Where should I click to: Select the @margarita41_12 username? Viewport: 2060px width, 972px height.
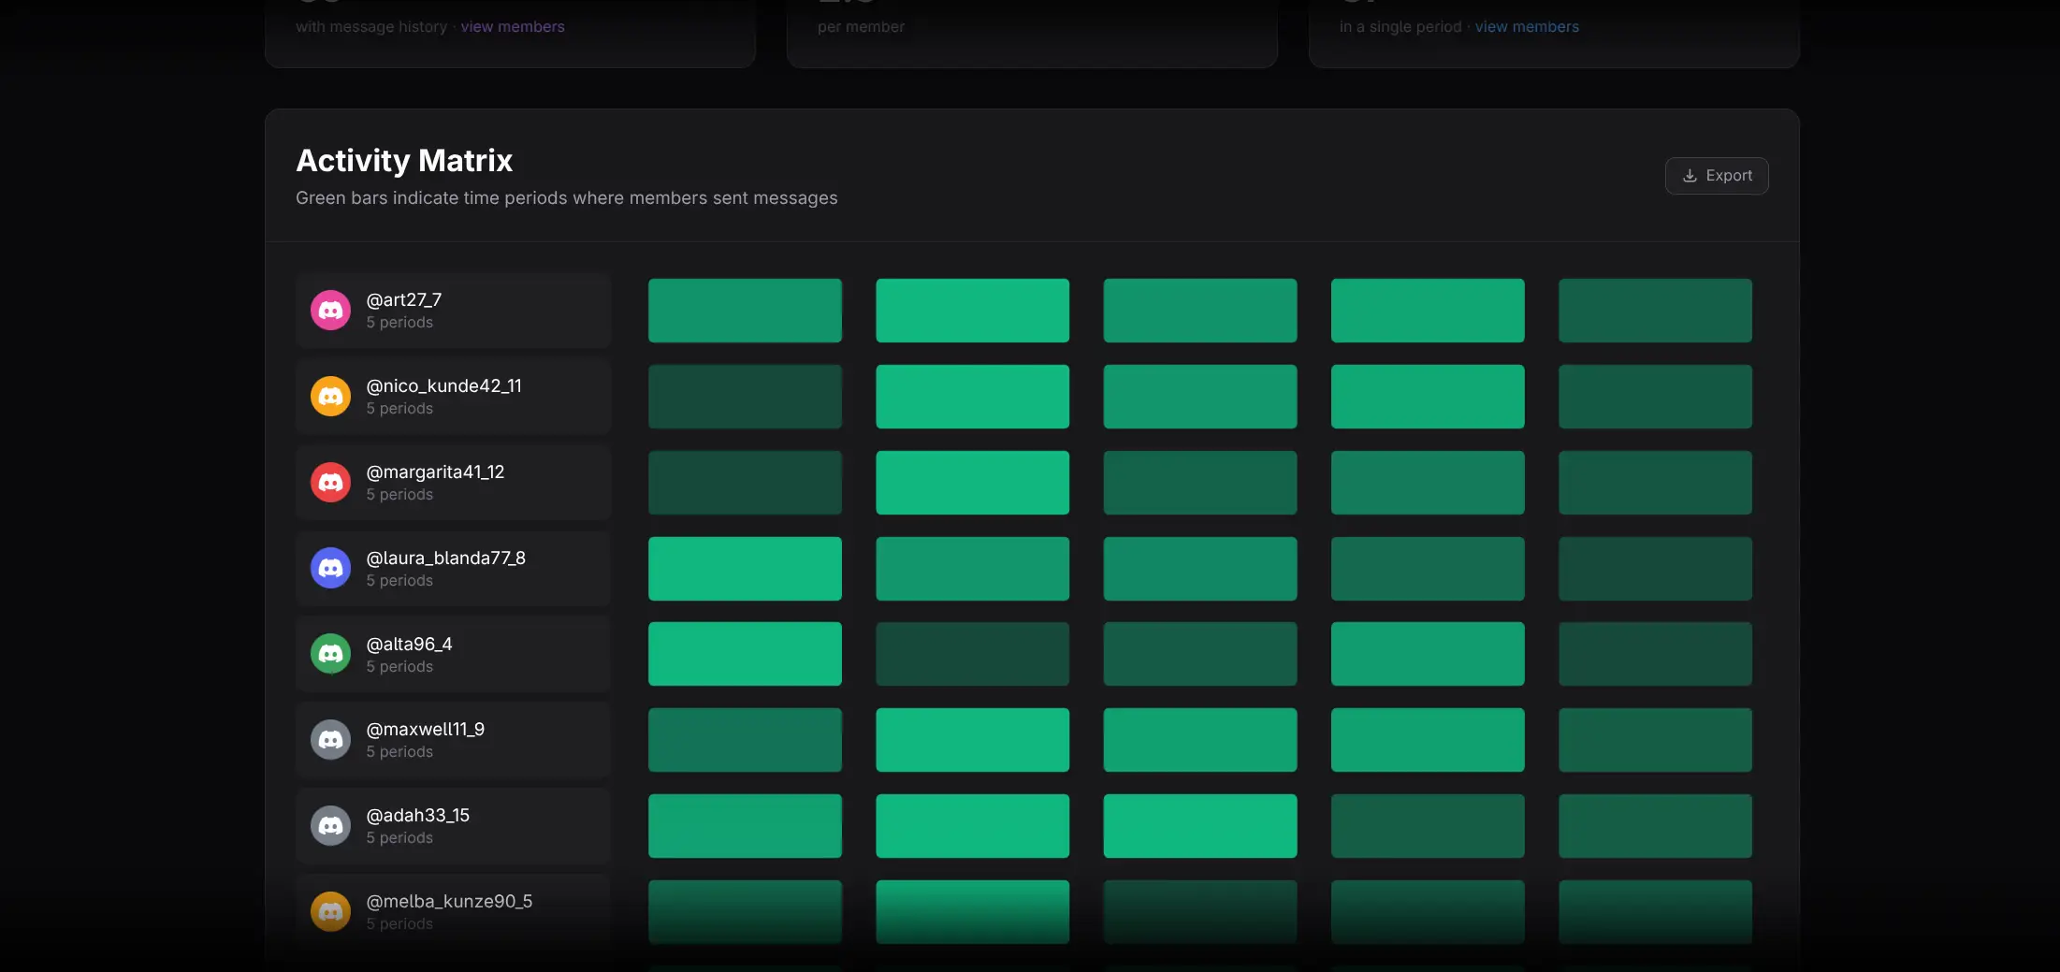435,471
